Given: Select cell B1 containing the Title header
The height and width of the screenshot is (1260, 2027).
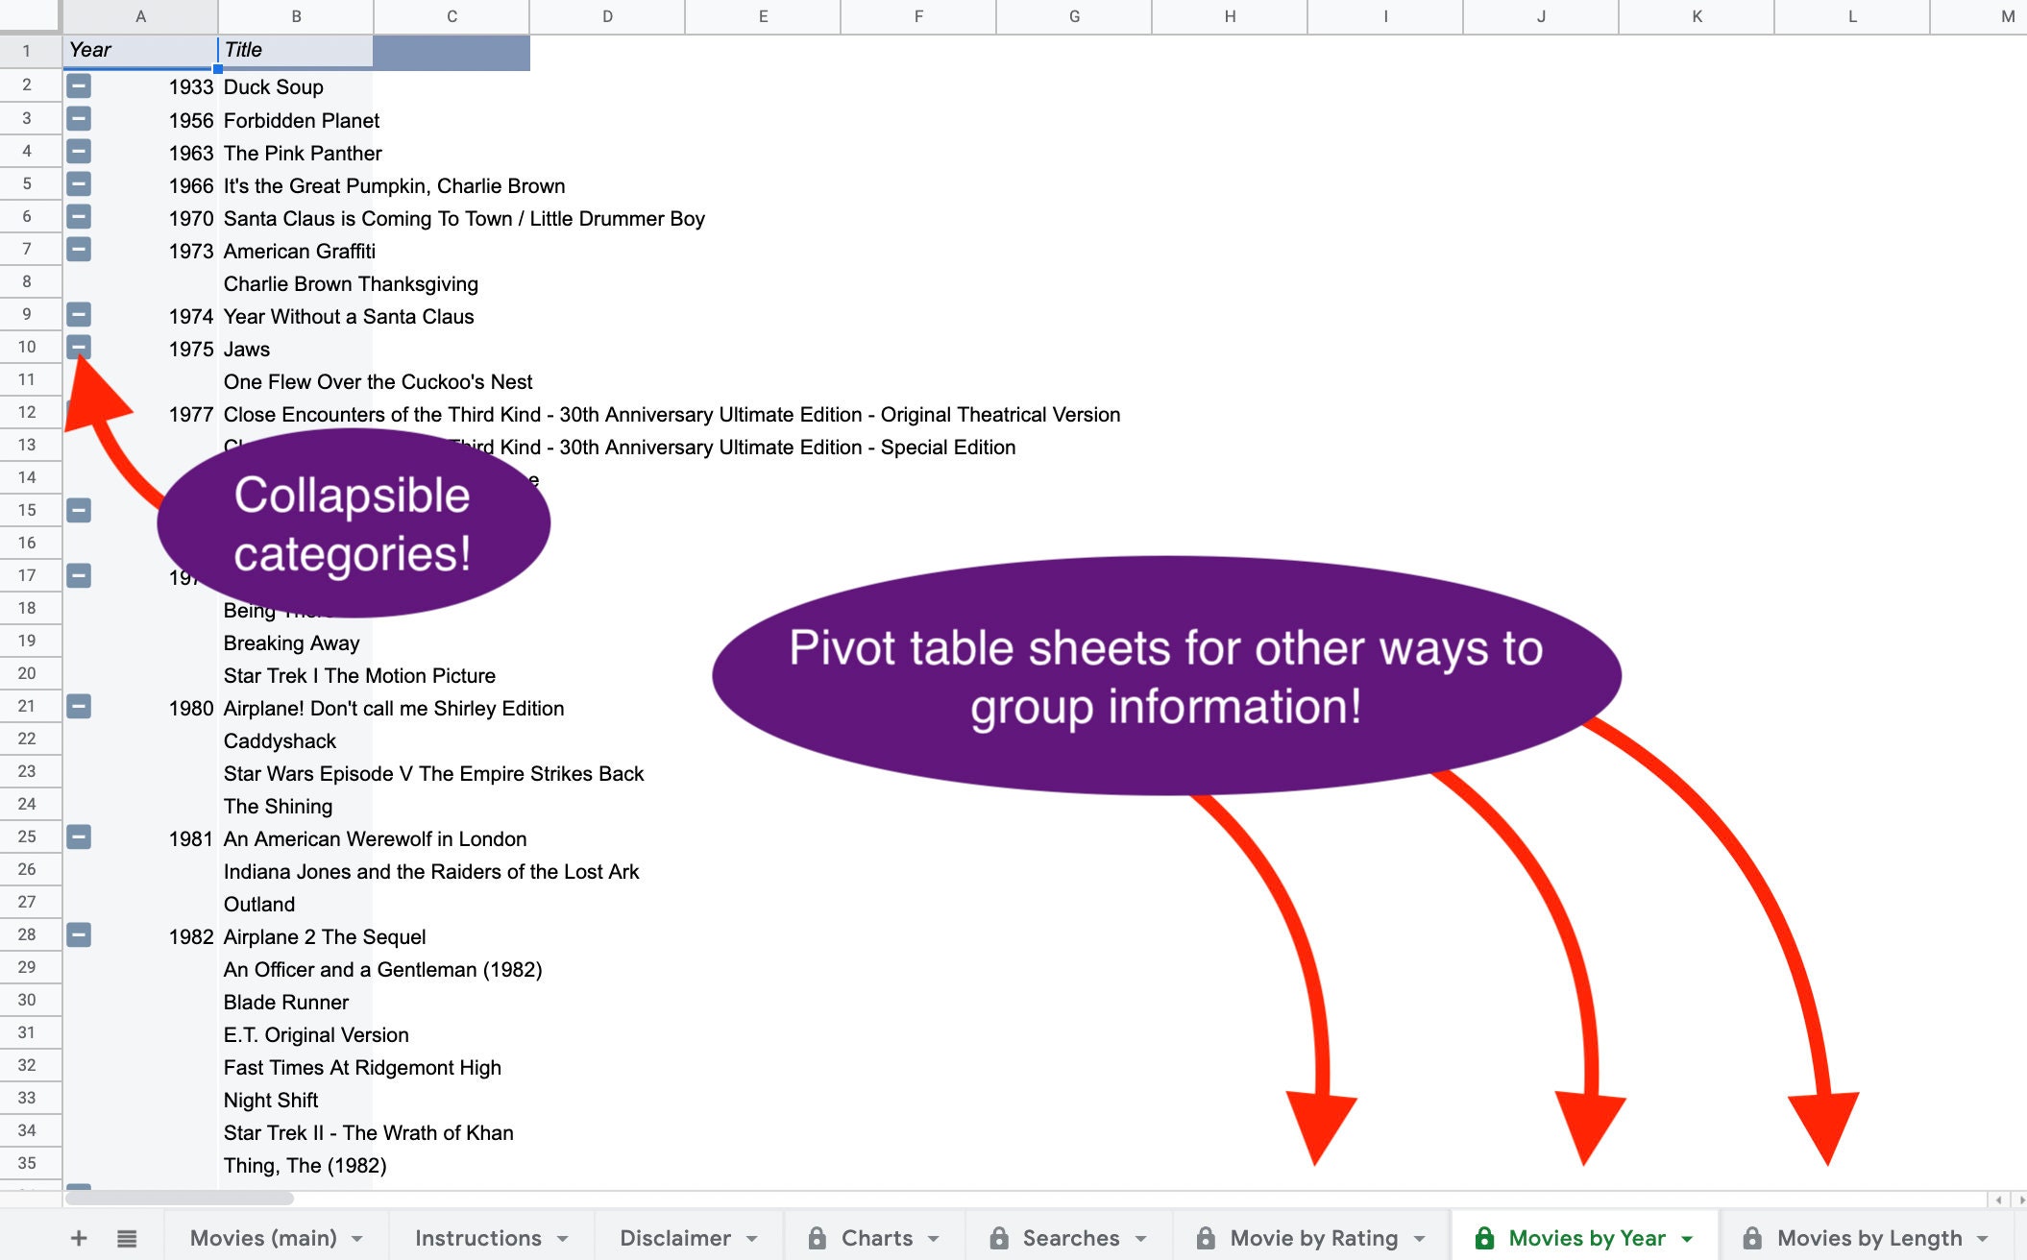Looking at the screenshot, I should click(295, 50).
